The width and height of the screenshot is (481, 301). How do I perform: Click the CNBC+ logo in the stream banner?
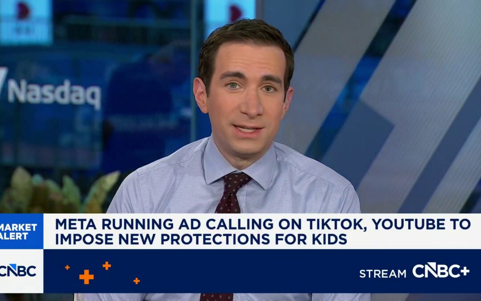pyautogui.click(x=441, y=271)
